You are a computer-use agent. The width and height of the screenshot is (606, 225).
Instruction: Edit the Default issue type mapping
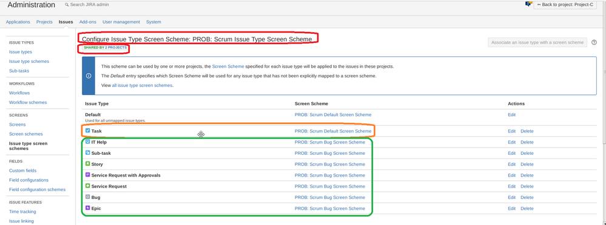[512, 115]
